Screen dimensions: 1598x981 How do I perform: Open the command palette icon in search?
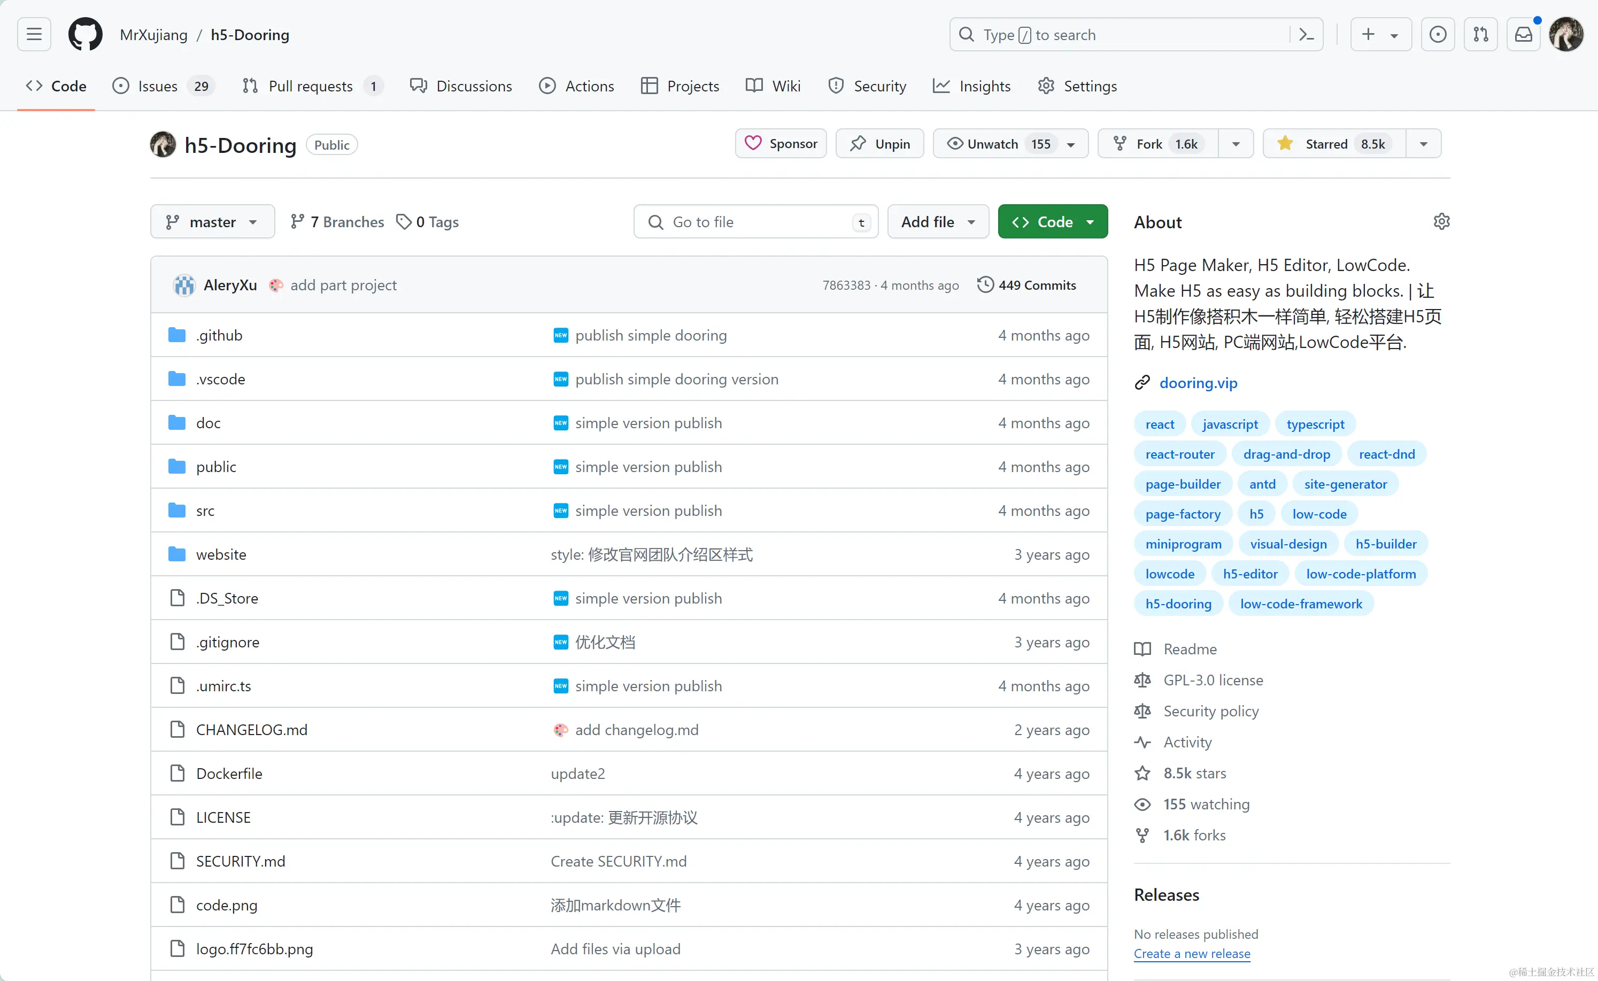coord(1307,34)
